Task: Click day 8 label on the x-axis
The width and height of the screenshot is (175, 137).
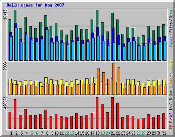Action: point(47,133)
